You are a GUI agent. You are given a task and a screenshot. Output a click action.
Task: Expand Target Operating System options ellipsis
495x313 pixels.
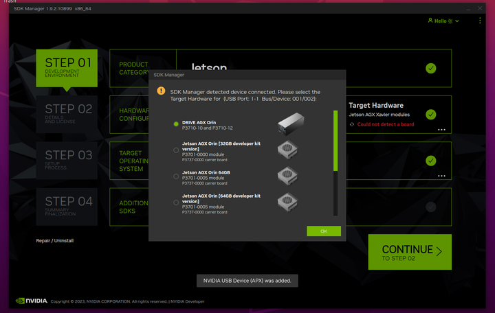click(x=441, y=176)
